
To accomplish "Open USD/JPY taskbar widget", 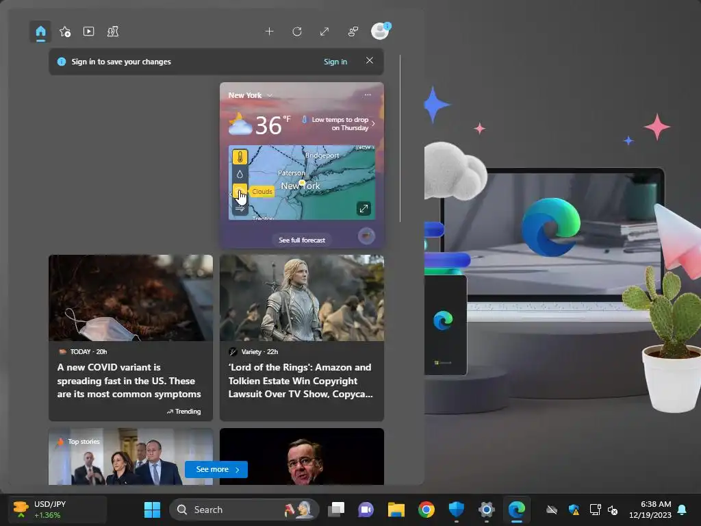I will pos(57,510).
